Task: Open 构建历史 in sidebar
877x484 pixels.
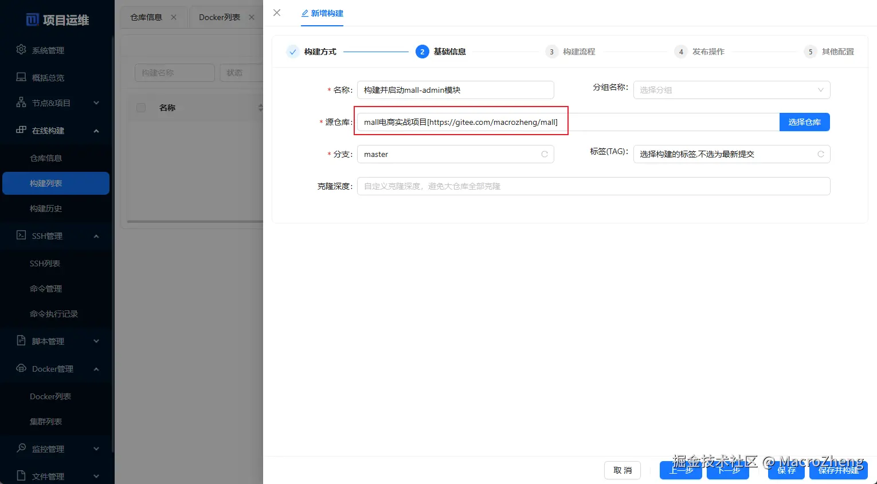Action: (x=56, y=208)
